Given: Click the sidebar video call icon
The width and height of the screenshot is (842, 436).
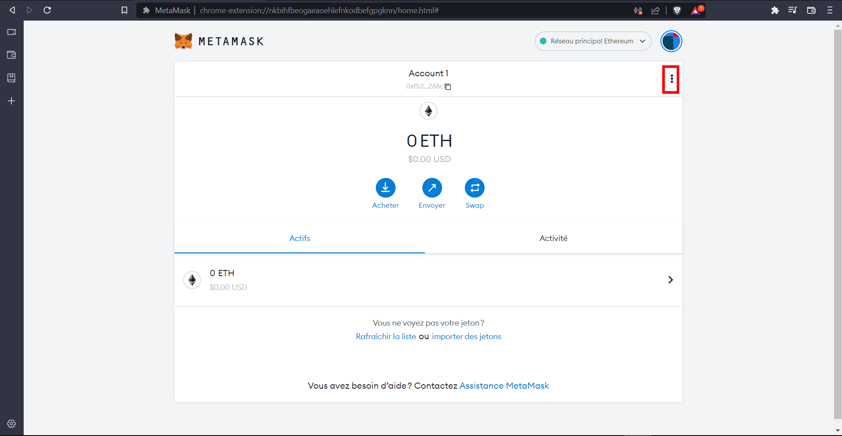Looking at the screenshot, I should click(x=12, y=32).
